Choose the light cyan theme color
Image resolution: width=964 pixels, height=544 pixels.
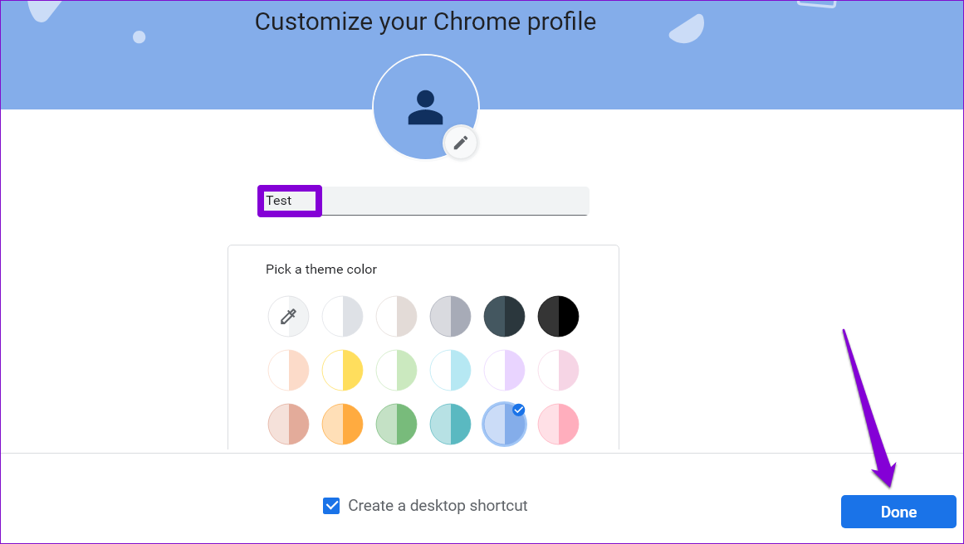450,370
